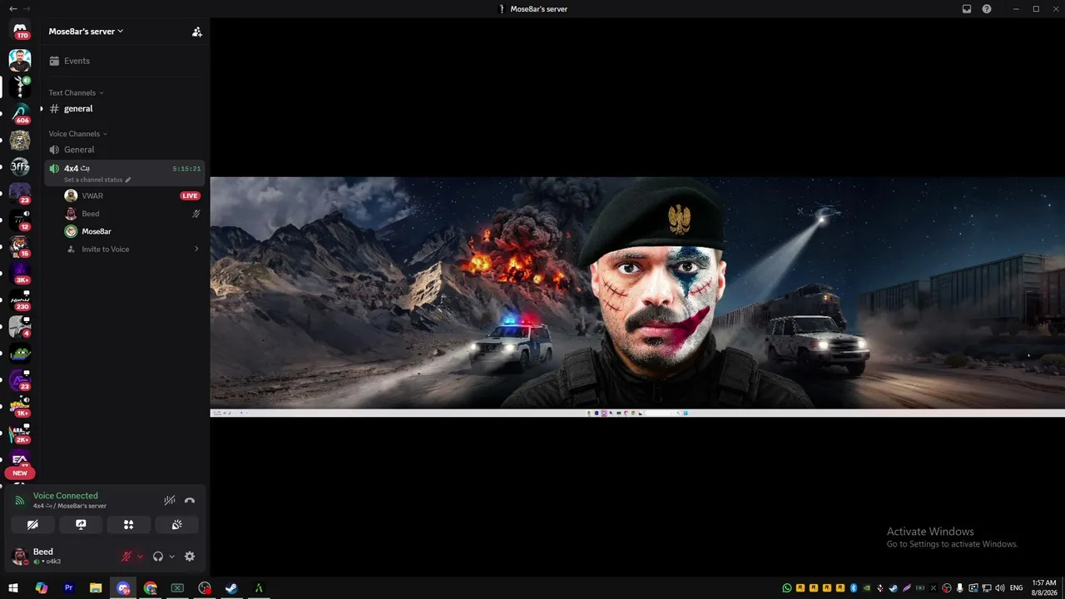This screenshot has width=1065, height=599.
Task: Click the invite people icon beside server name
Action: click(x=197, y=32)
